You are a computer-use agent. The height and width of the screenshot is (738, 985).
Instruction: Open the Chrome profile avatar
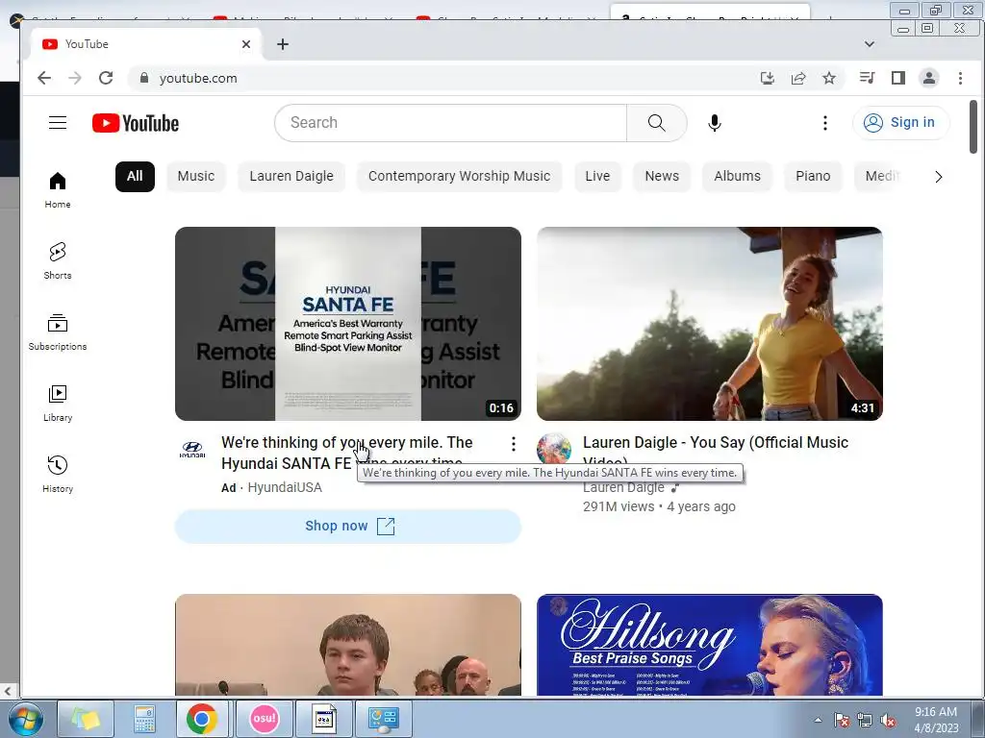pyautogui.click(x=929, y=78)
